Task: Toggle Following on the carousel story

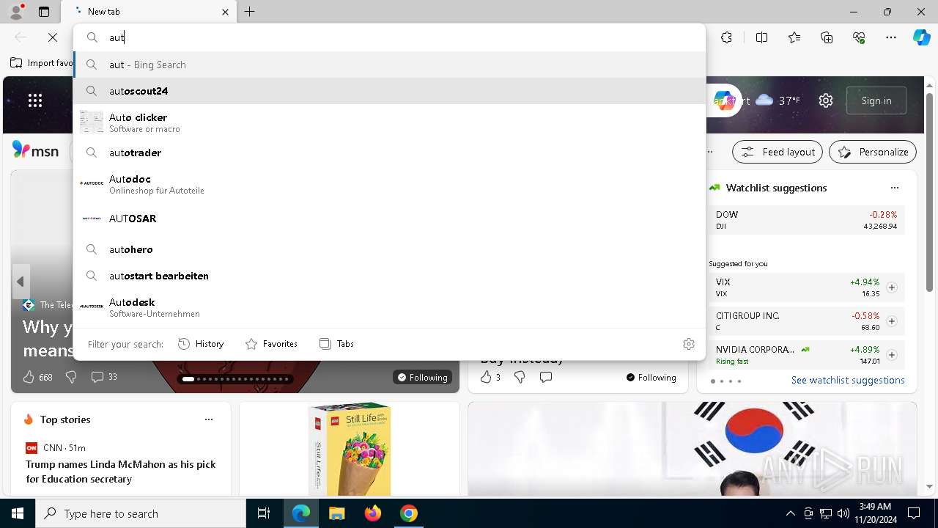Action: point(422,377)
